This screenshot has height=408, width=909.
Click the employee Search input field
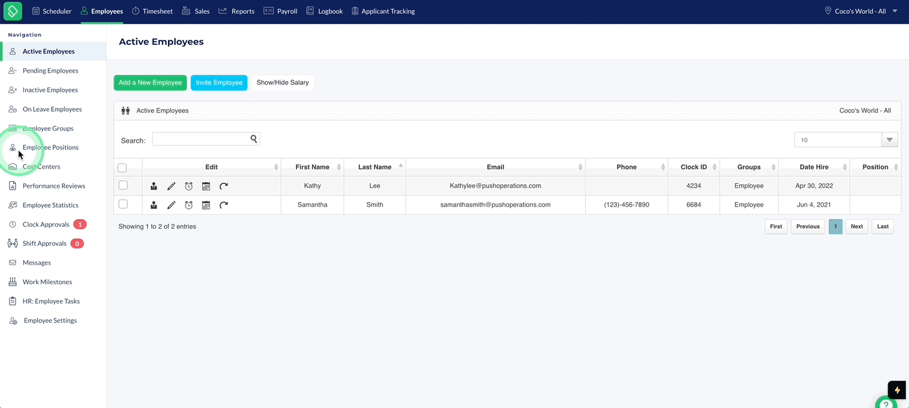click(206, 139)
